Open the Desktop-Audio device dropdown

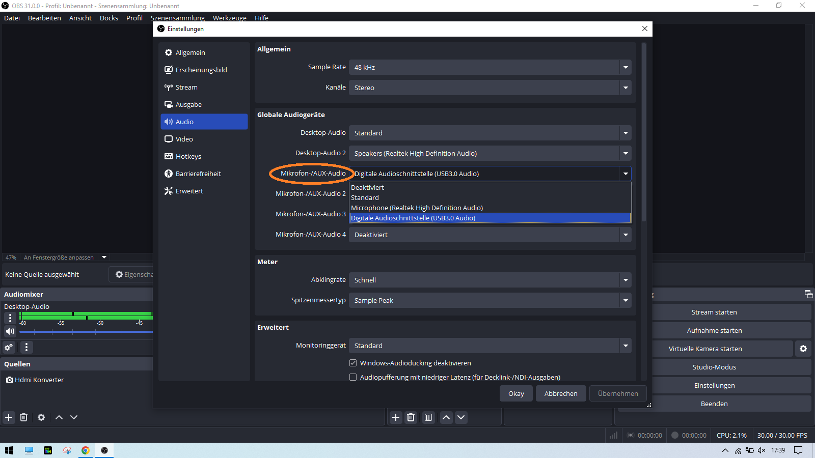point(490,133)
